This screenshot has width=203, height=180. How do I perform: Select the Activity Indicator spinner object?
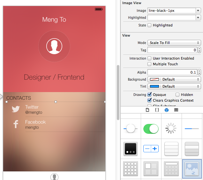(171, 129)
